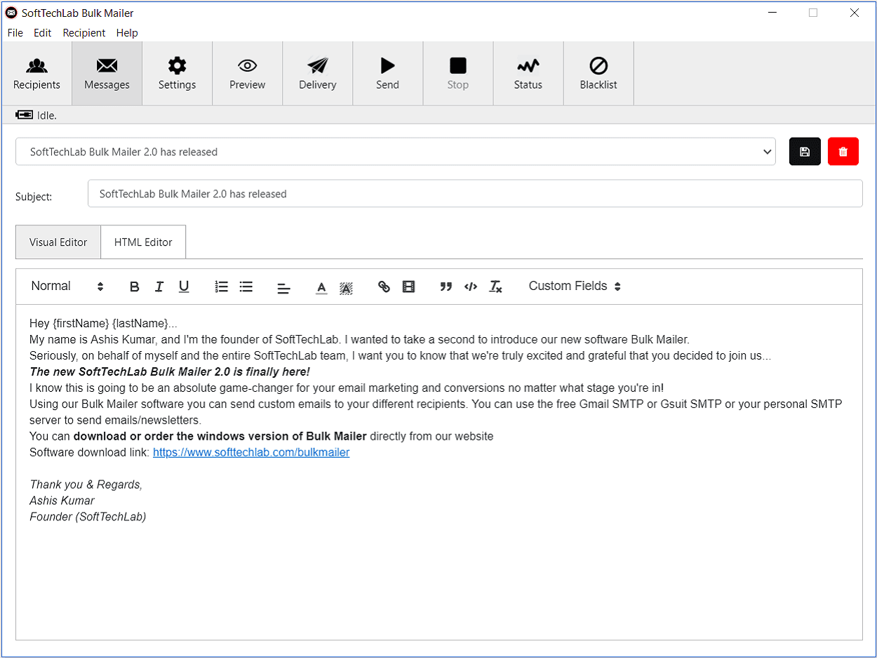The width and height of the screenshot is (877, 658).
Task: Open the Normal paragraph style dropdown
Action: 67,286
